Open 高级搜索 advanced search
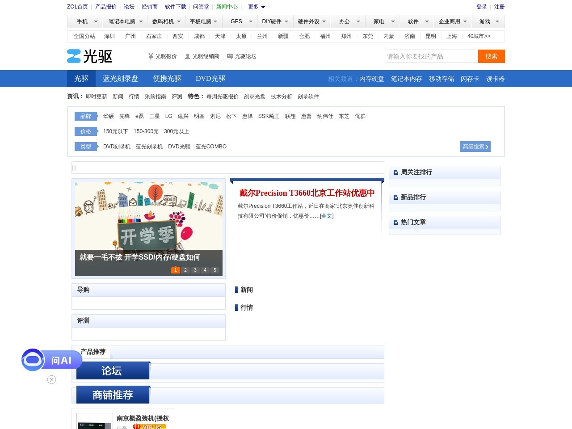 click(x=475, y=147)
